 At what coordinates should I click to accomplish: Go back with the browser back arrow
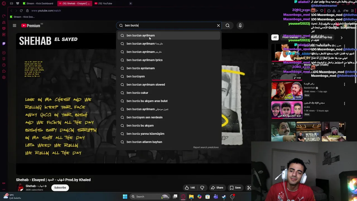11,11
